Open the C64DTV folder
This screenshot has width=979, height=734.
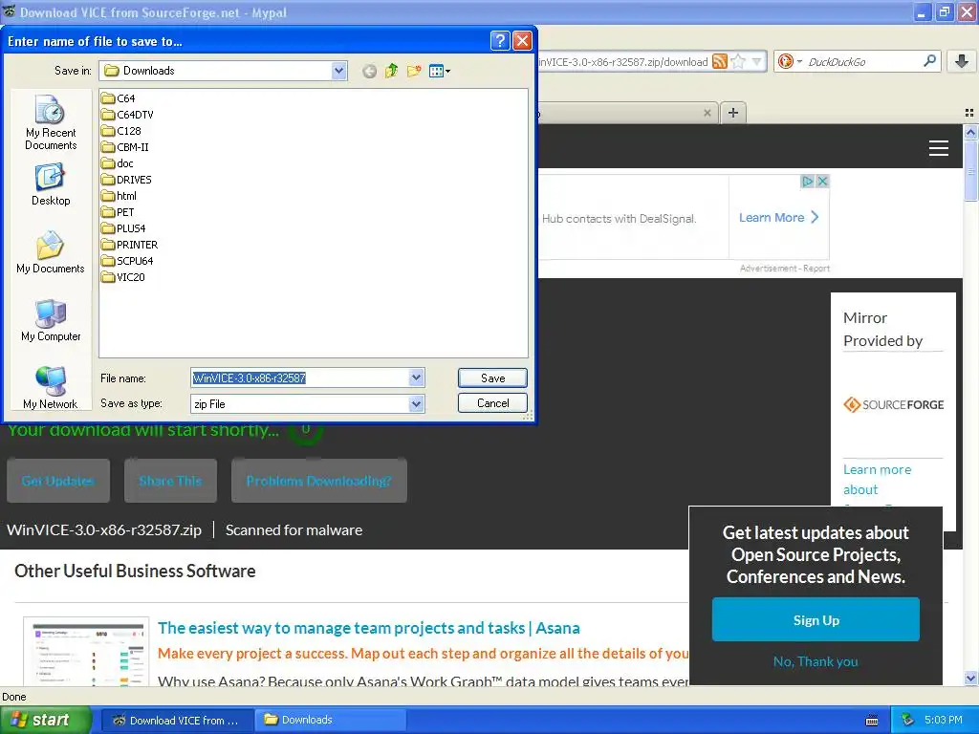[x=127, y=115]
